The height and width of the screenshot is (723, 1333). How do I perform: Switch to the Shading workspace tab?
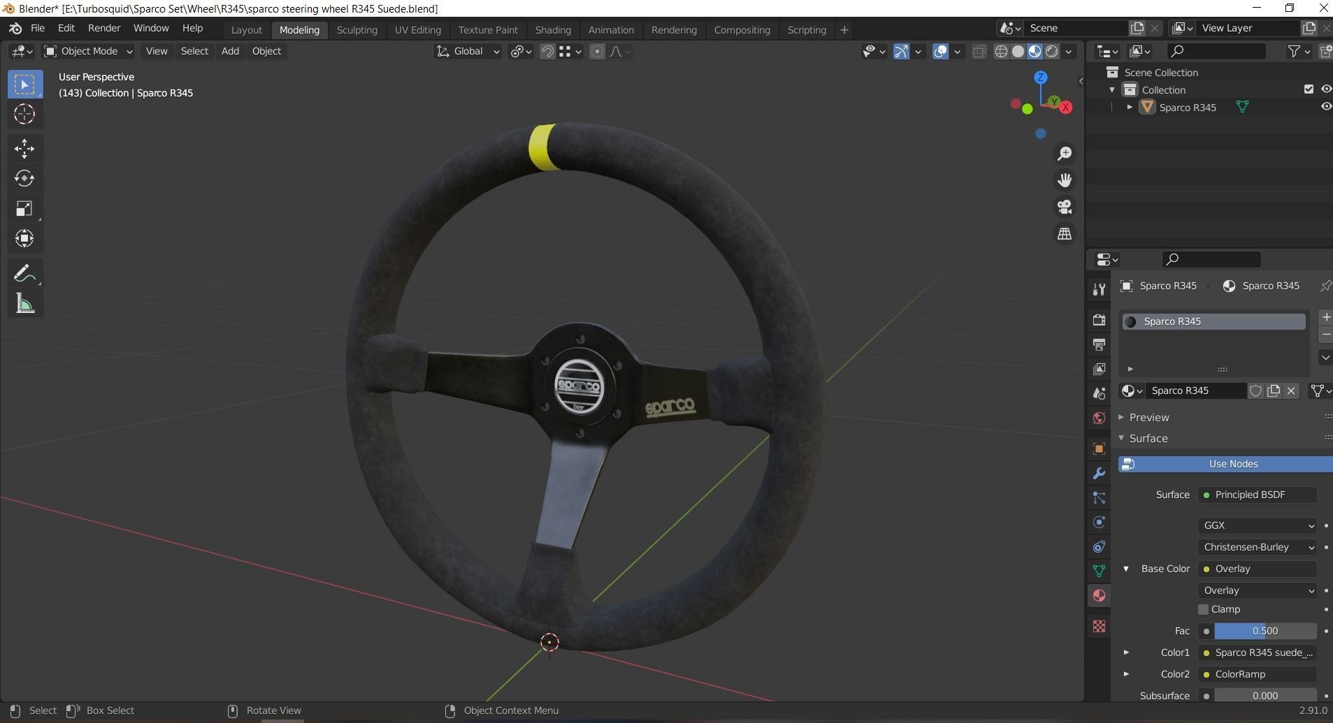[x=553, y=29]
